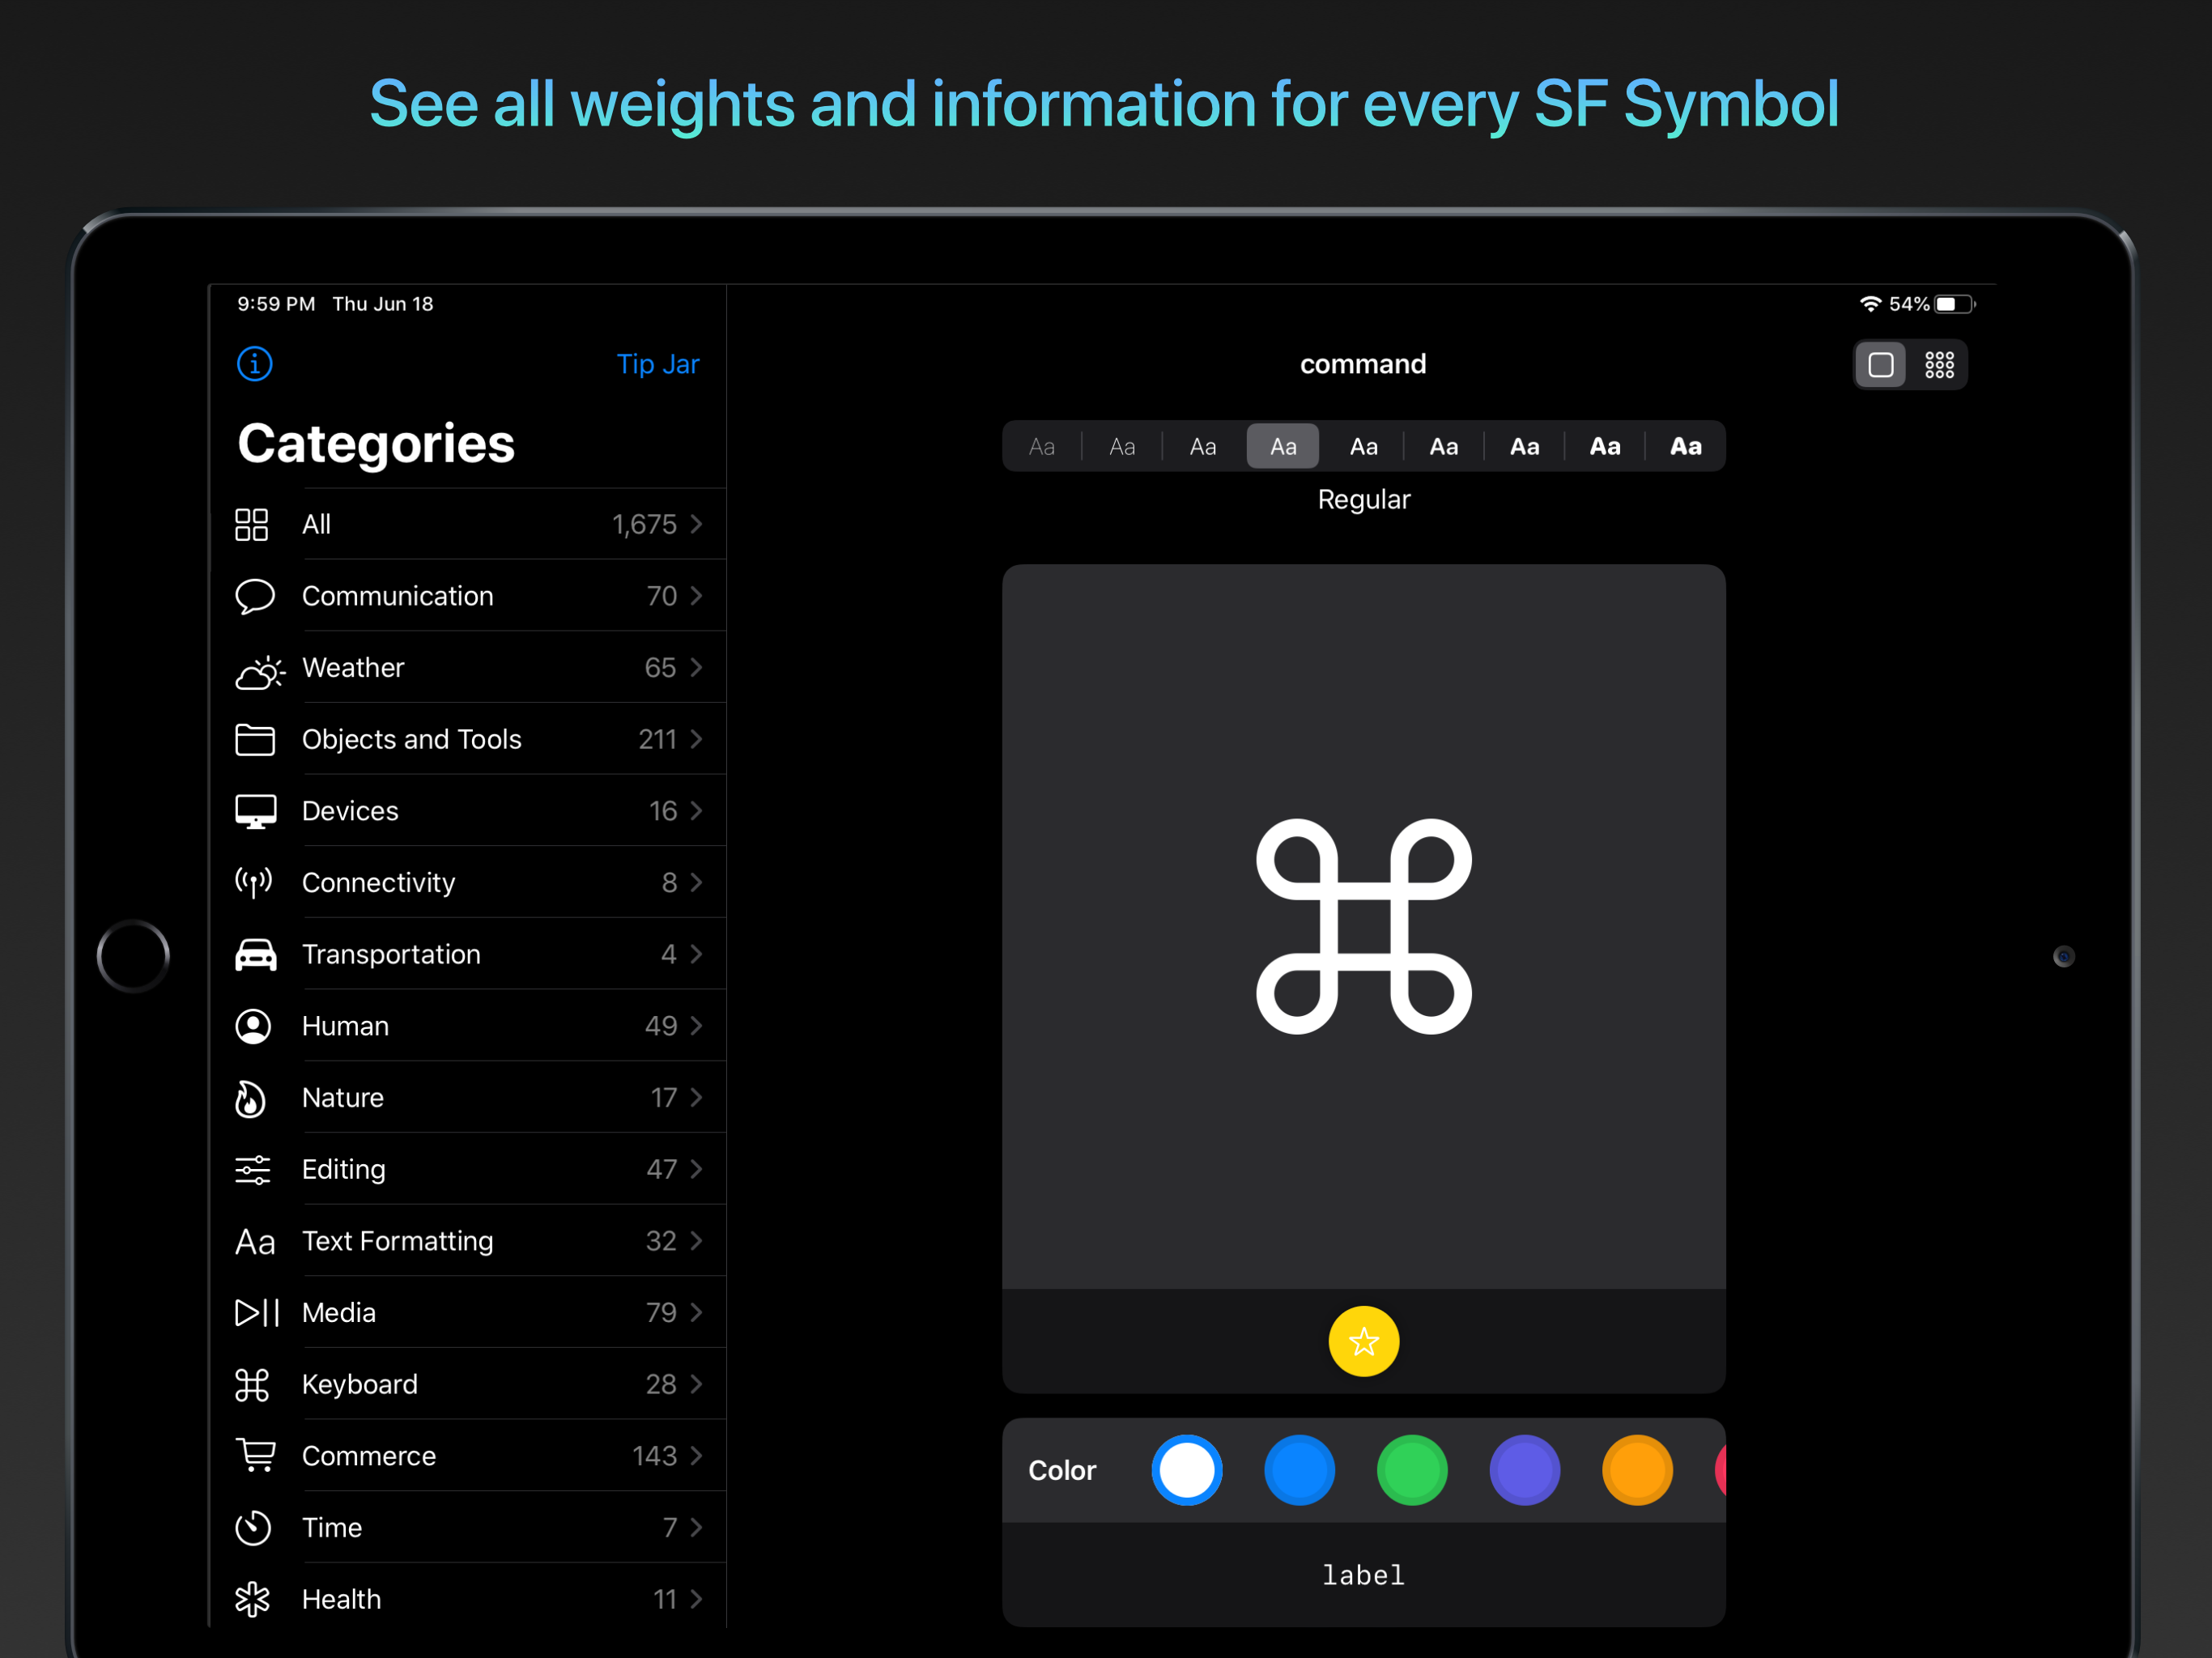Open the Text Formatting category
The image size is (2212, 1658).
click(x=398, y=1241)
